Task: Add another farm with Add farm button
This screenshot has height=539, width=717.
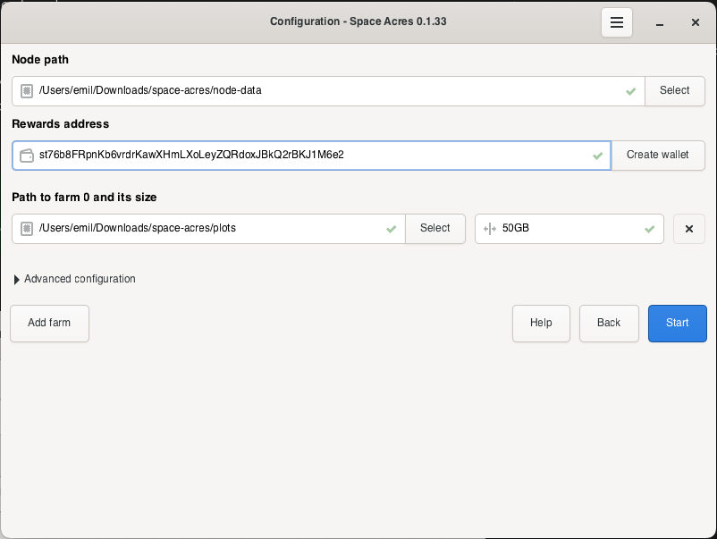Action: 49,323
